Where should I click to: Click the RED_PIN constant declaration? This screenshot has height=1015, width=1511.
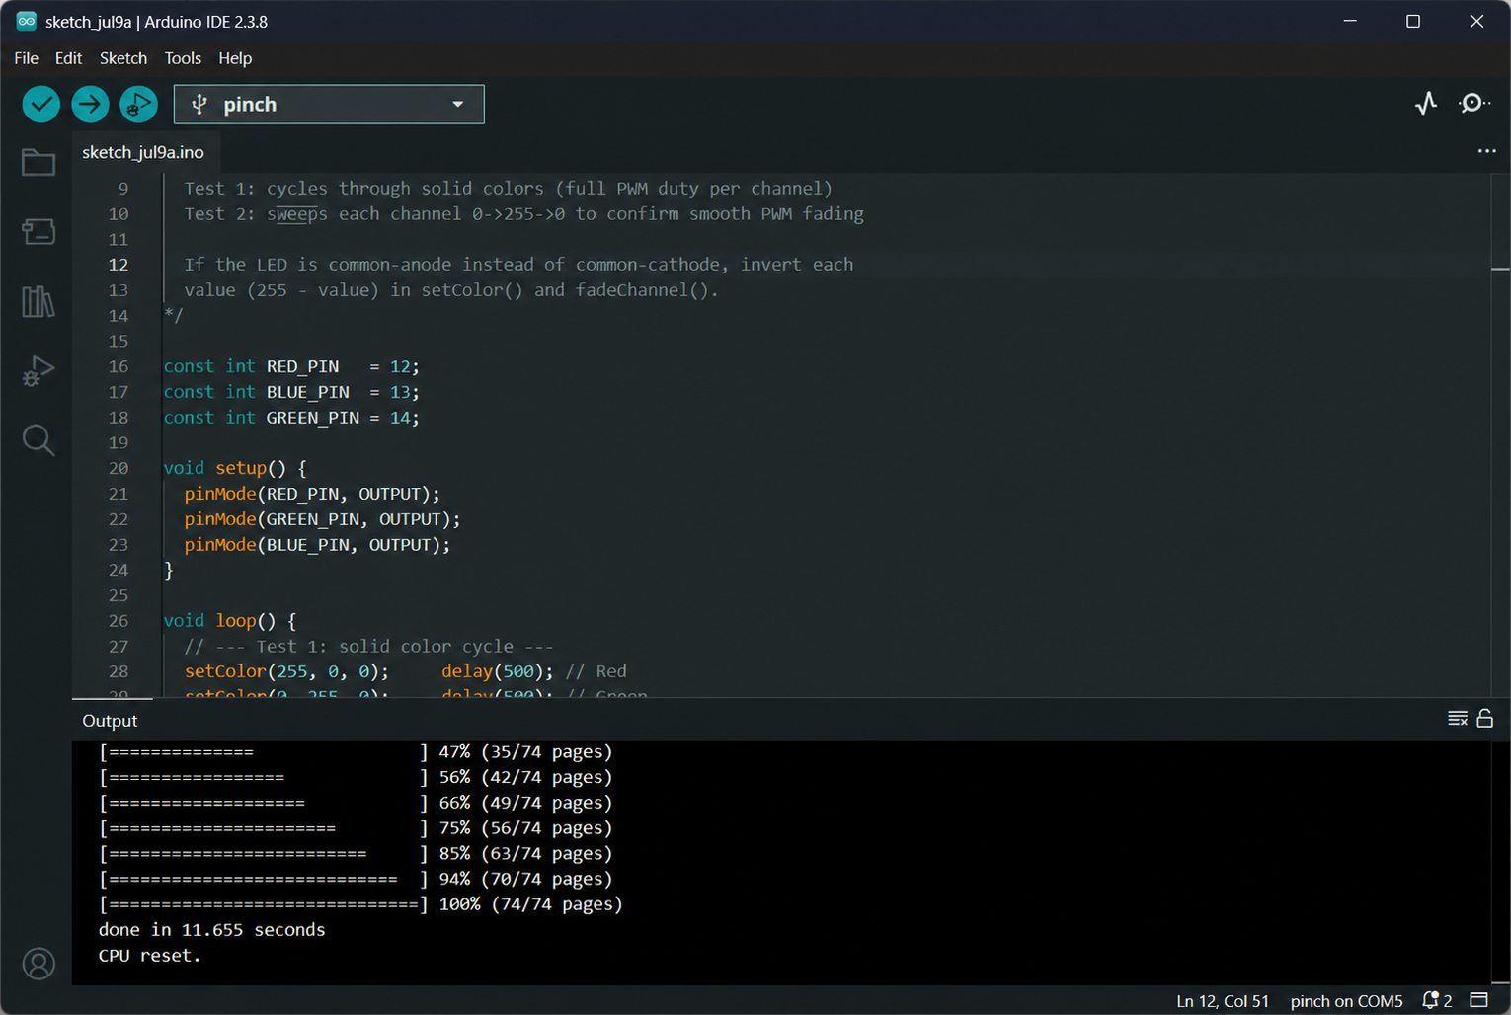click(291, 366)
